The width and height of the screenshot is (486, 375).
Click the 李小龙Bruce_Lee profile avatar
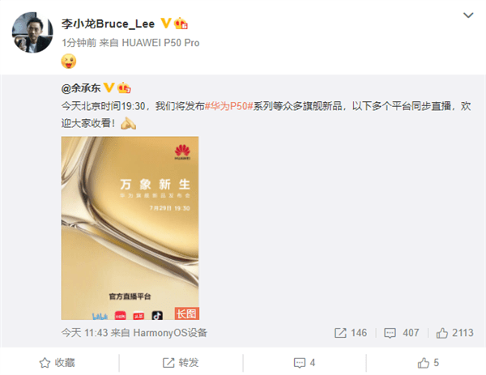coord(32,32)
